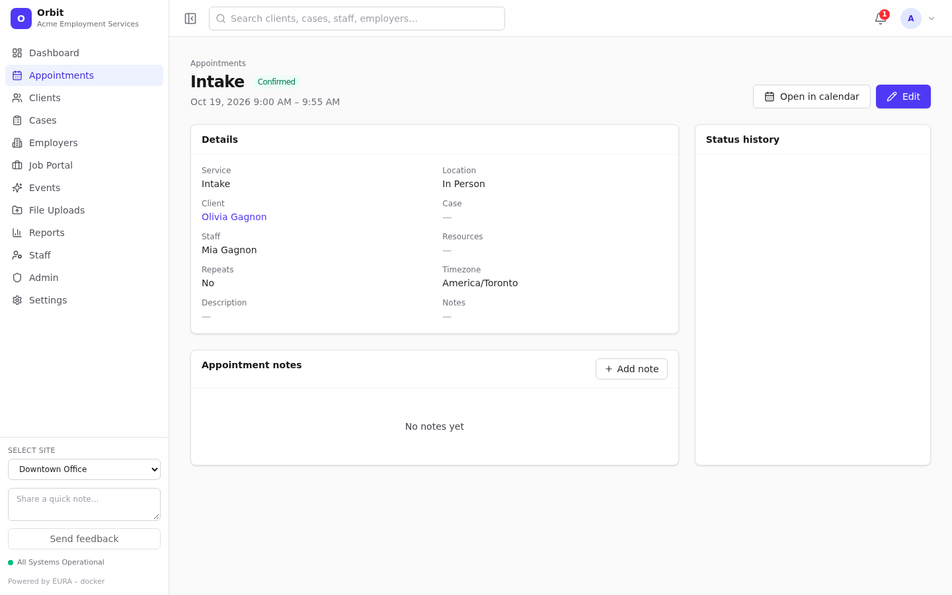Focus the search clients and cases field

pos(357,19)
